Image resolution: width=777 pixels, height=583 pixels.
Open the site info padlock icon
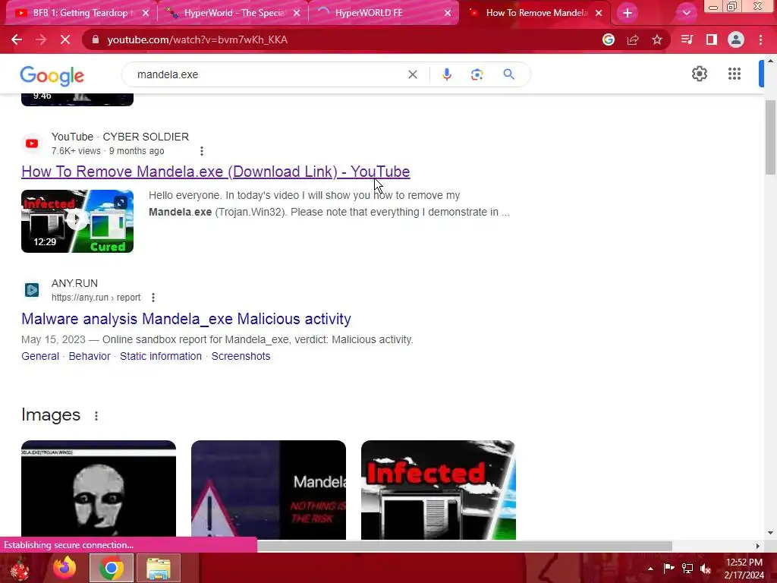(x=95, y=39)
